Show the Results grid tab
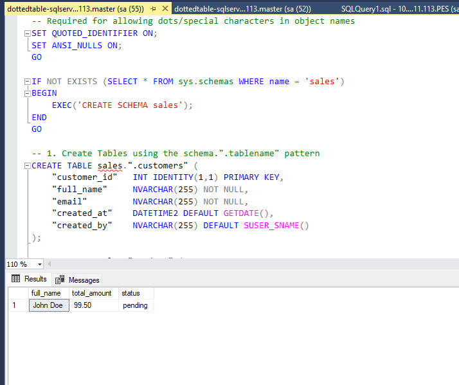 click(35, 279)
